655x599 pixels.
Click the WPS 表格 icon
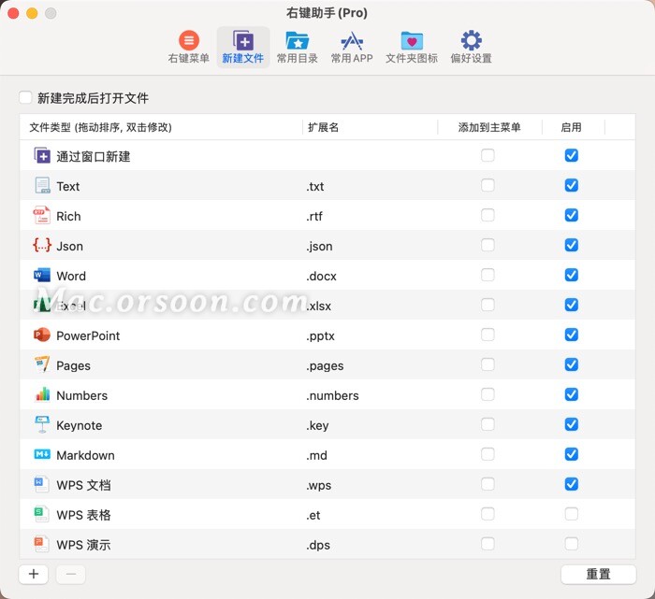41,514
